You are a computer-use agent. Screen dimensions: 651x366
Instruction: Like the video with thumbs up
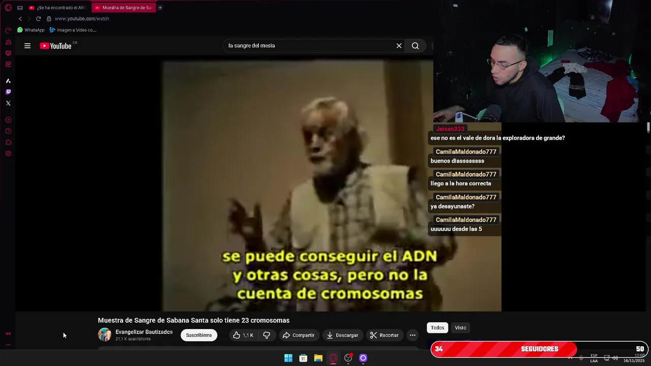[243, 335]
